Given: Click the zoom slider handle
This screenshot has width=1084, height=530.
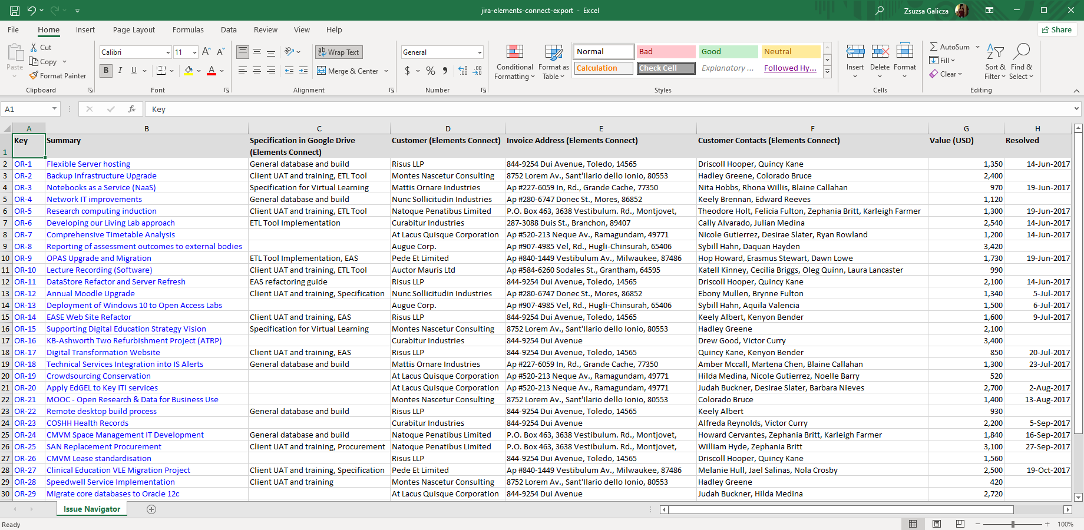Looking at the screenshot, I should (x=1013, y=524).
